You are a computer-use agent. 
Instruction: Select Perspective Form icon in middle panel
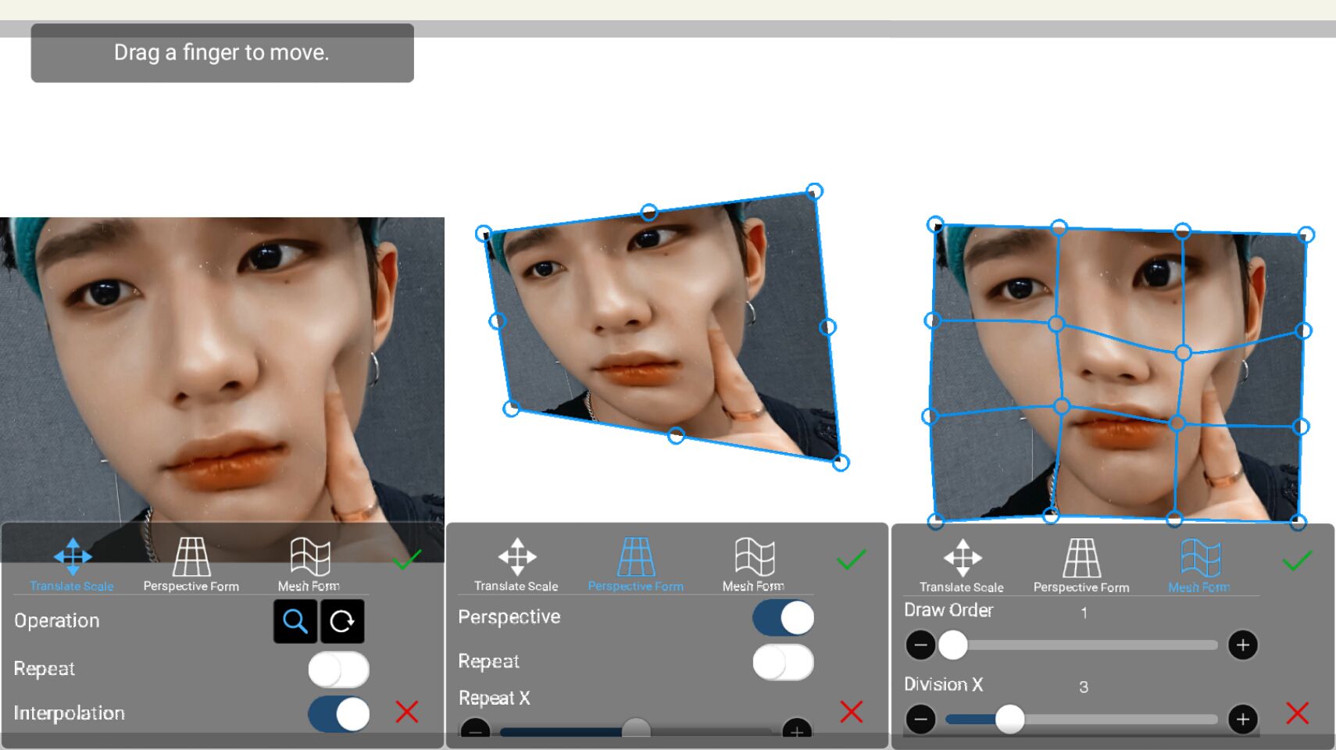636,557
